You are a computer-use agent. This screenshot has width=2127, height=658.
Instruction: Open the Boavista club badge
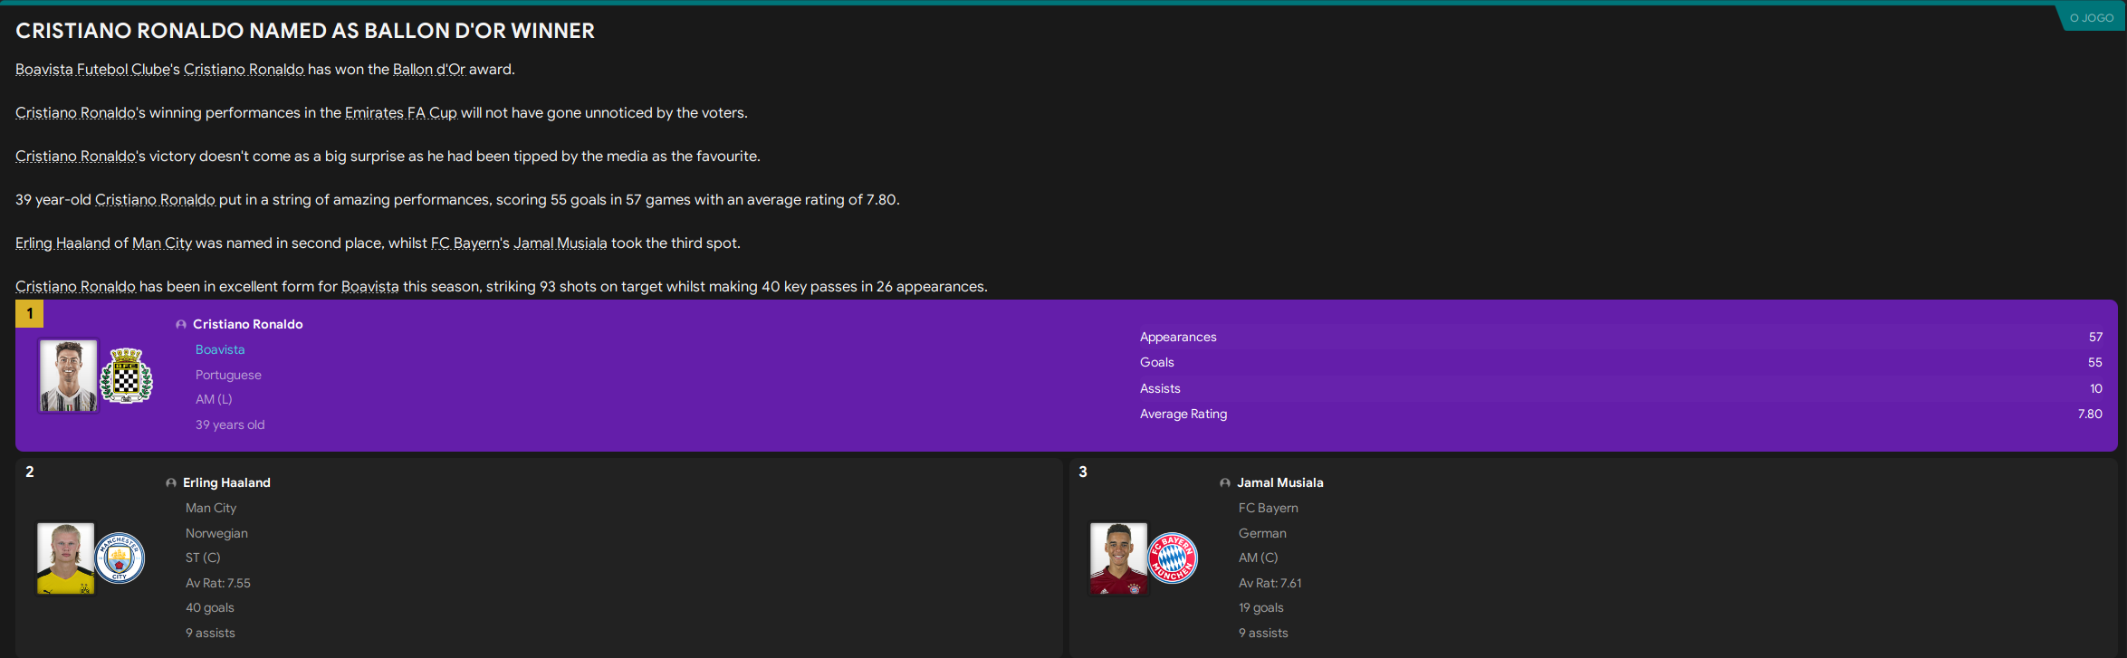coord(126,376)
